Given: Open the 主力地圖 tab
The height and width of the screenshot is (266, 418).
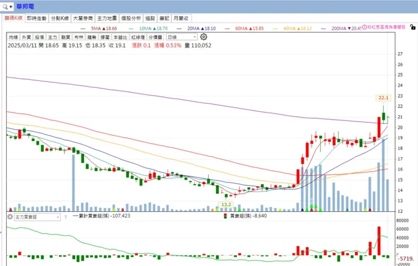Looking at the screenshot, I should 107,19.
